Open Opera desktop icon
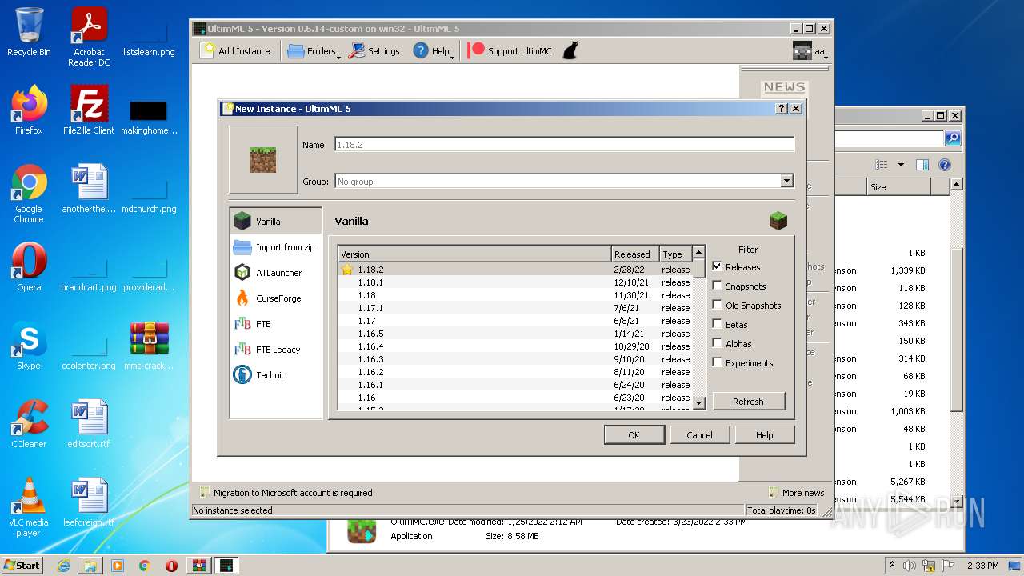 29,267
